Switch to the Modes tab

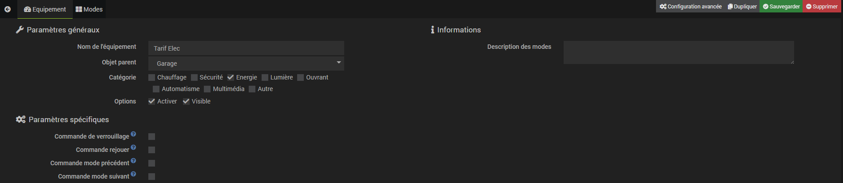coord(89,9)
